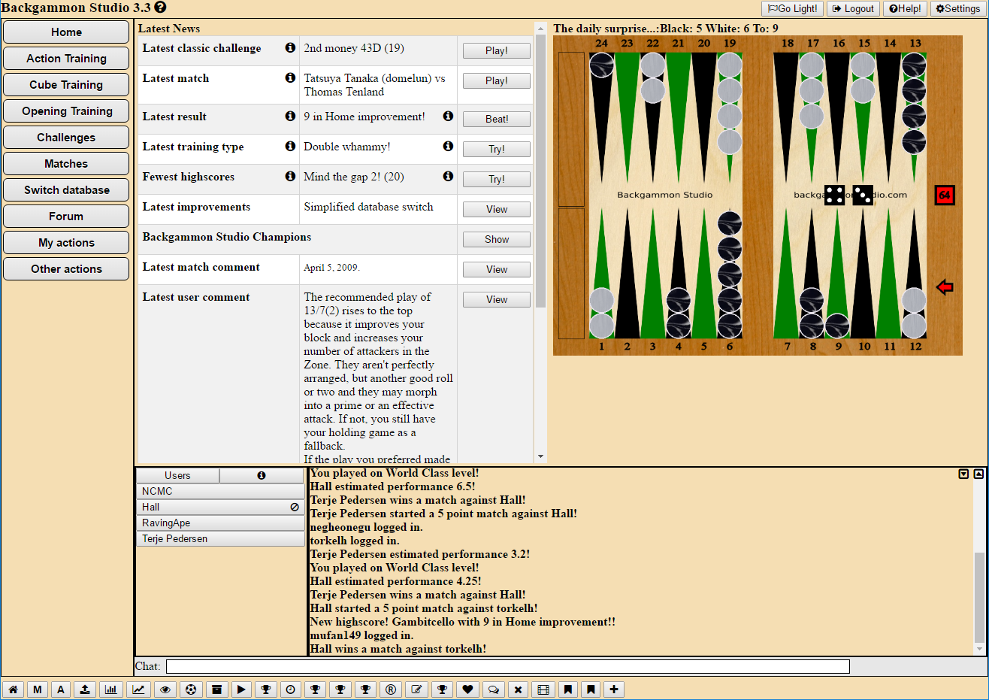Click the clock icon in bottom toolbar
The image size is (989, 700).
(291, 689)
